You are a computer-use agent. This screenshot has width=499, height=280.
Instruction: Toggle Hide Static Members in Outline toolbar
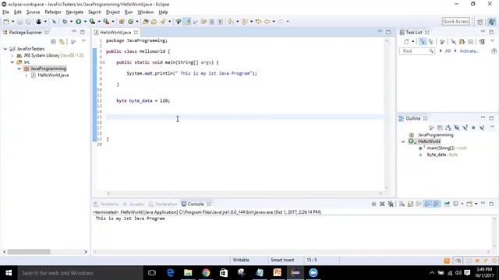click(465, 128)
